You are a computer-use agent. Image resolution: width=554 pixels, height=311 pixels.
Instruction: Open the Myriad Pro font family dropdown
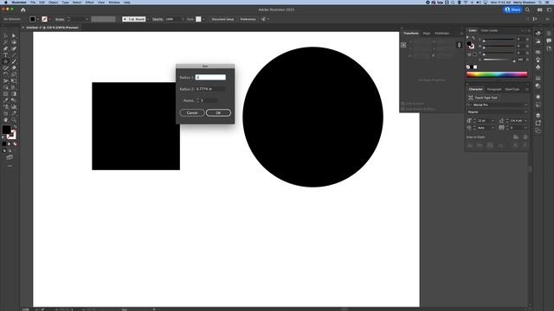525,105
